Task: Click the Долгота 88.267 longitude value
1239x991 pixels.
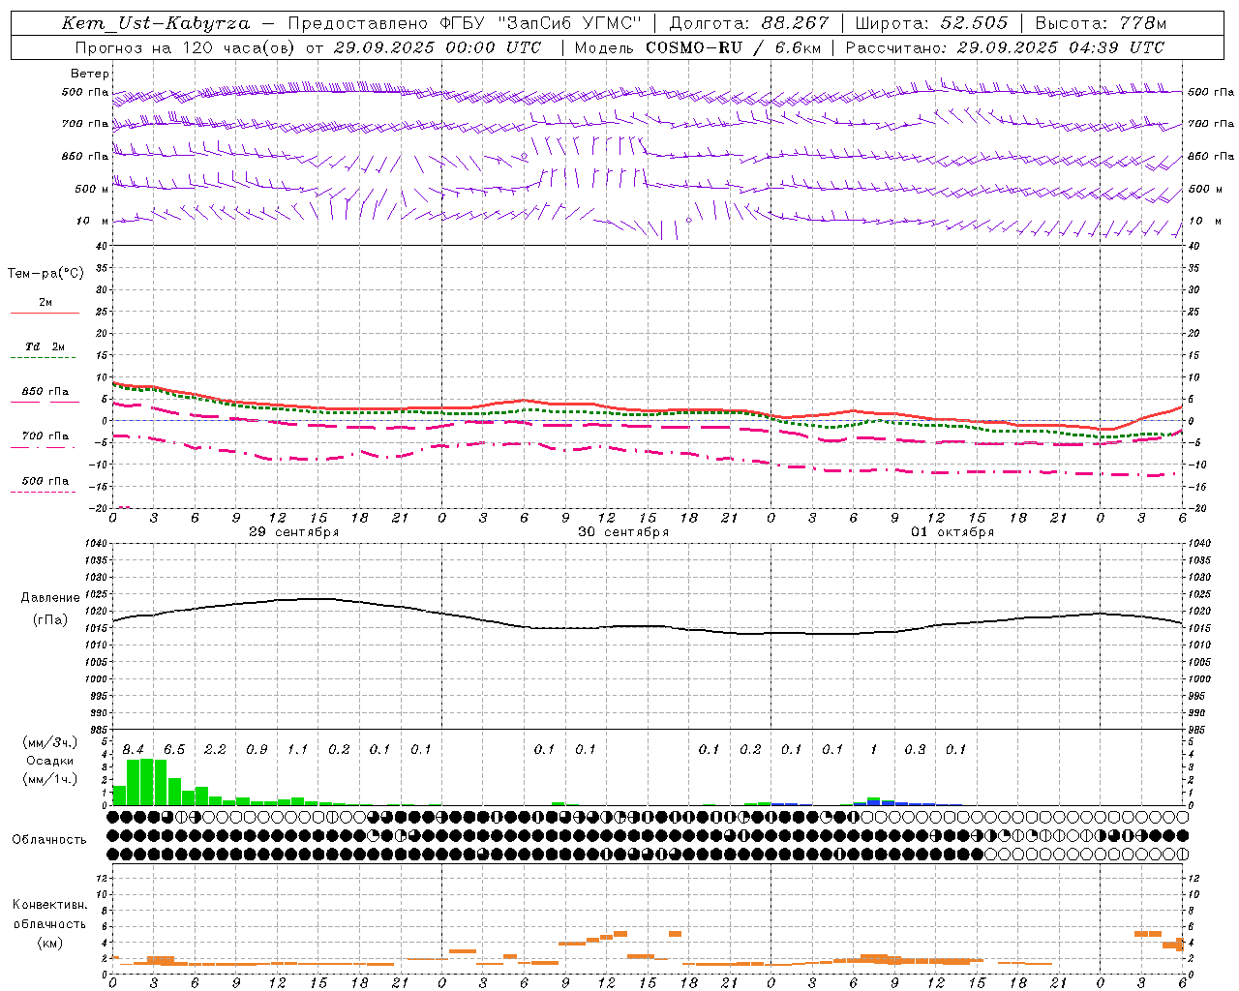Action: coord(748,23)
